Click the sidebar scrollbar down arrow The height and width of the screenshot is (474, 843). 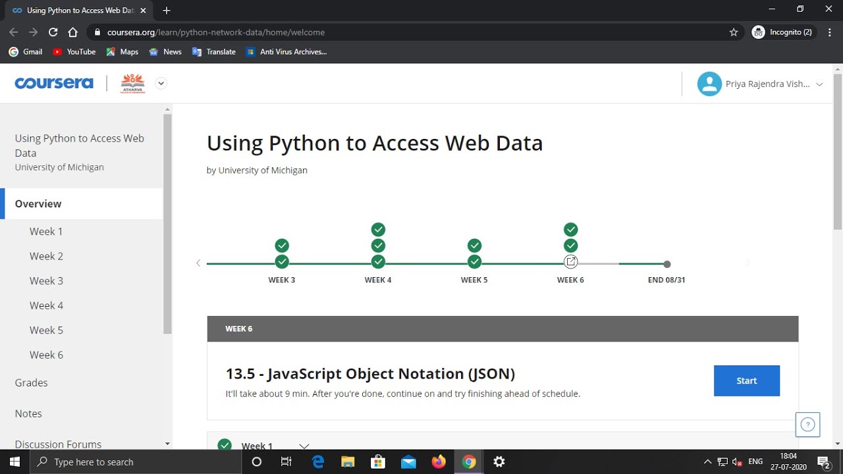tap(167, 444)
